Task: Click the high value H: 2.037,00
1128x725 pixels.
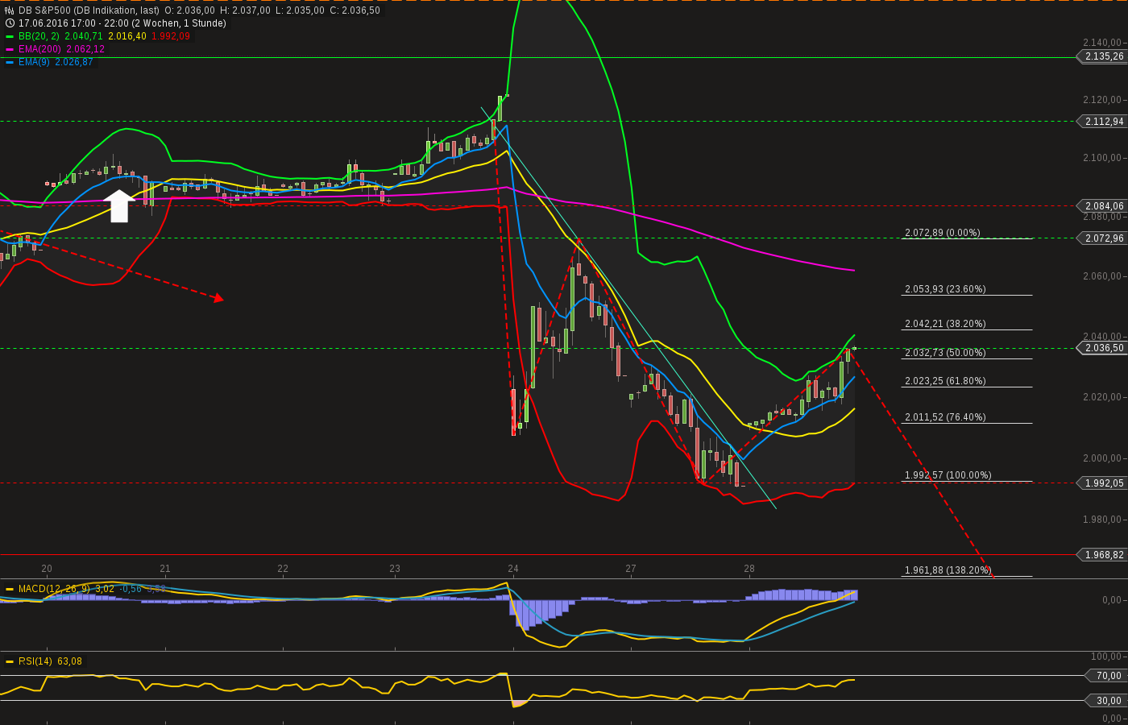Action: point(245,10)
